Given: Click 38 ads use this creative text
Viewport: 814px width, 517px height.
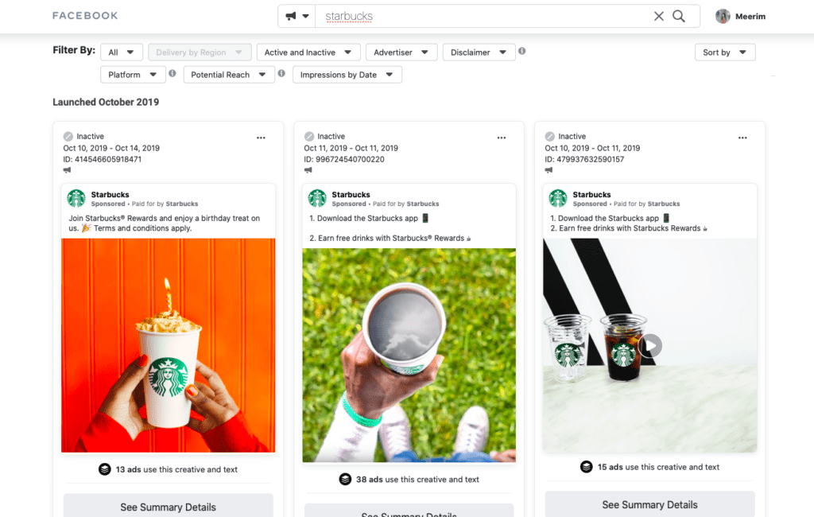Looking at the screenshot, I should tap(417, 479).
